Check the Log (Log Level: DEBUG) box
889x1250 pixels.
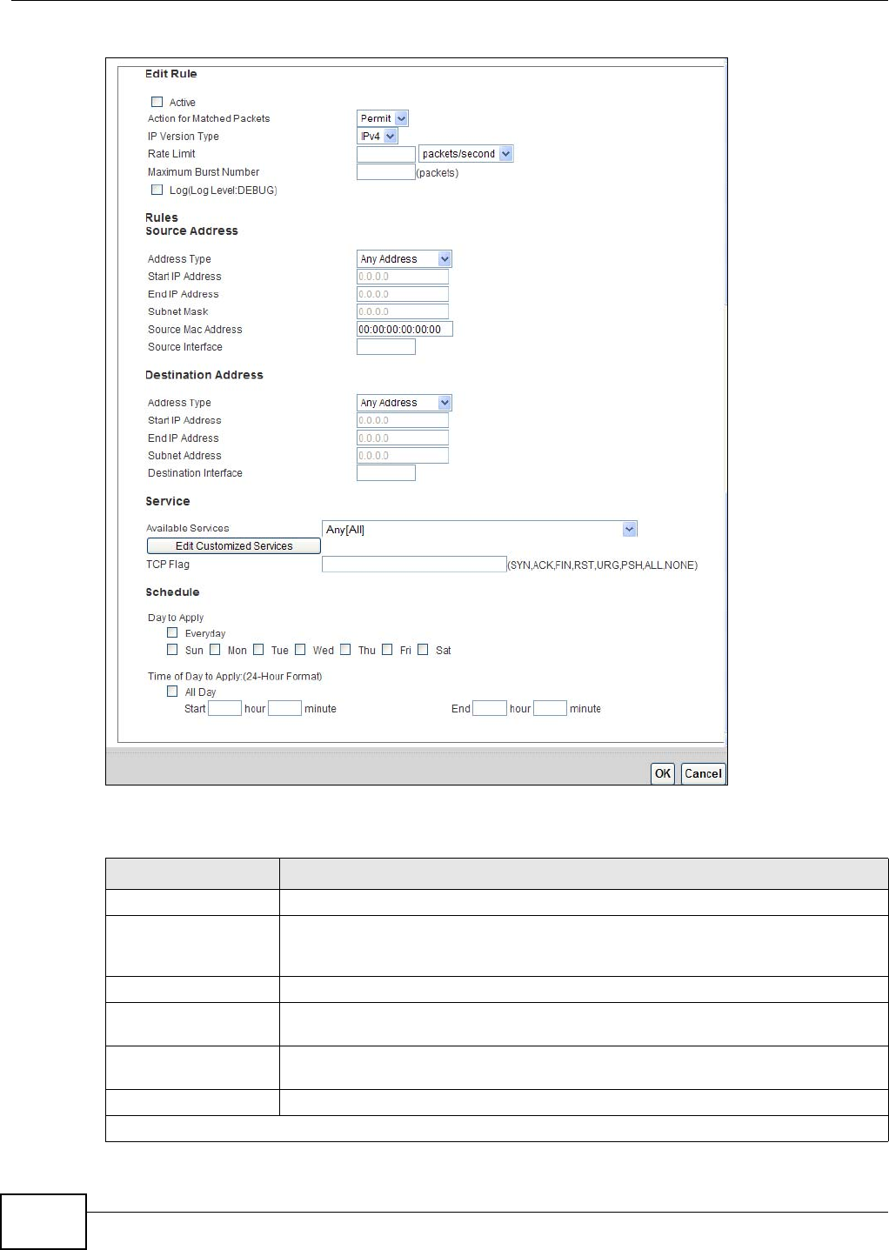pos(157,190)
